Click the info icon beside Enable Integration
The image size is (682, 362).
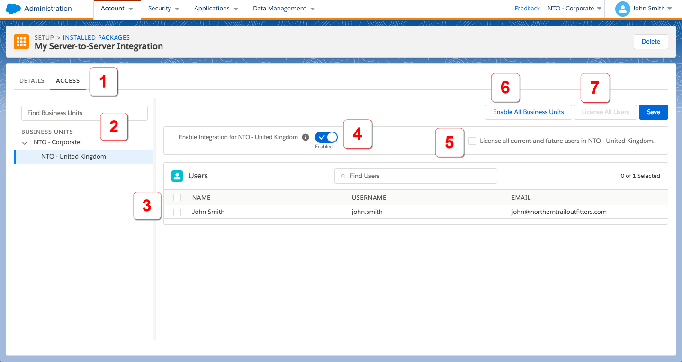point(305,137)
